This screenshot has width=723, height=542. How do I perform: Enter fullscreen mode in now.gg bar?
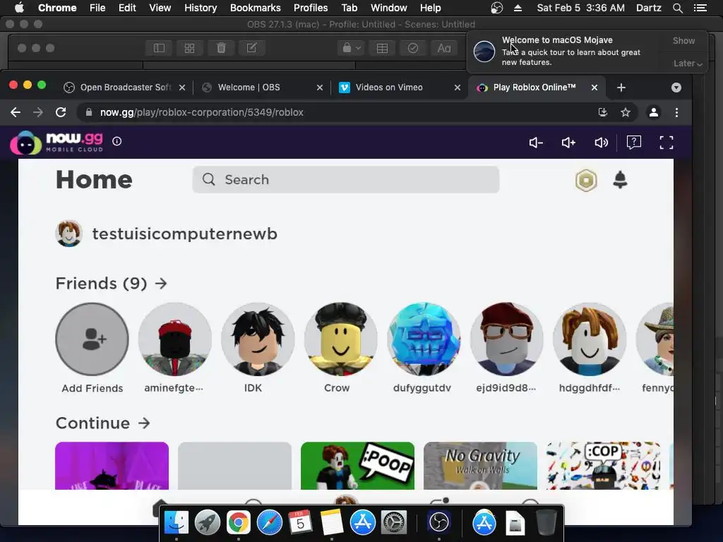click(667, 143)
